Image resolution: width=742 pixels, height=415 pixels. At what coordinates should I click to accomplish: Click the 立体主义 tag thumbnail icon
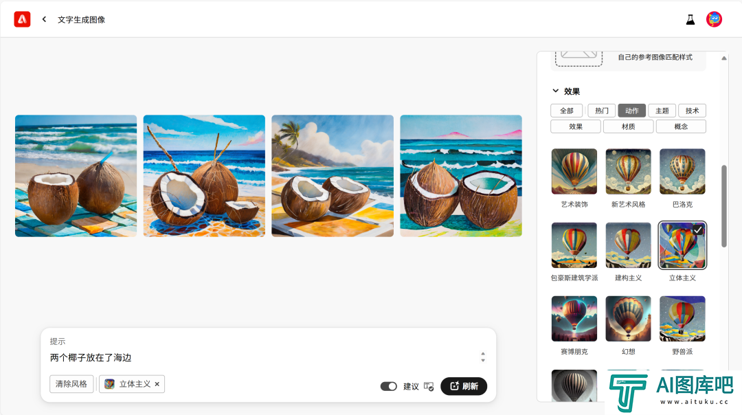109,384
